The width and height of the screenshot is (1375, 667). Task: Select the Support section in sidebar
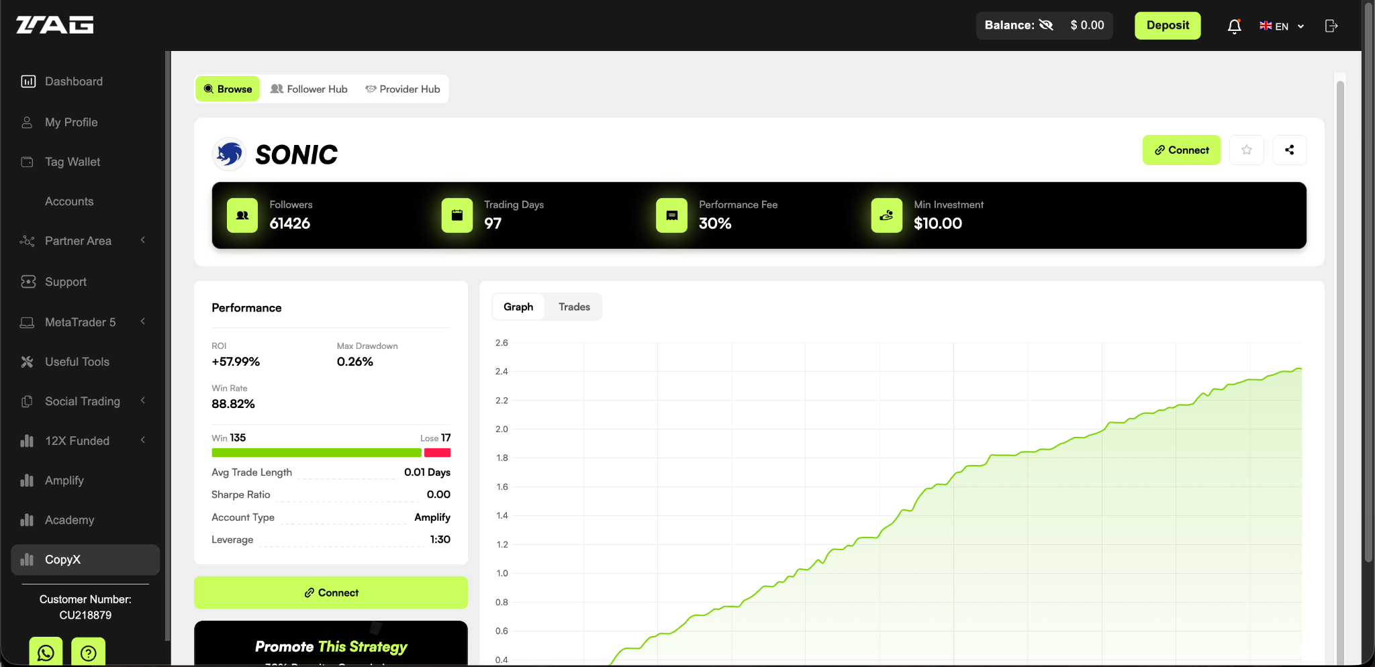point(65,281)
